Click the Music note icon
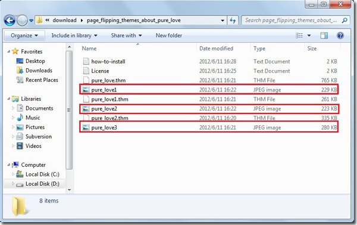The height and width of the screenshot is (225, 357). pyautogui.click(x=20, y=118)
